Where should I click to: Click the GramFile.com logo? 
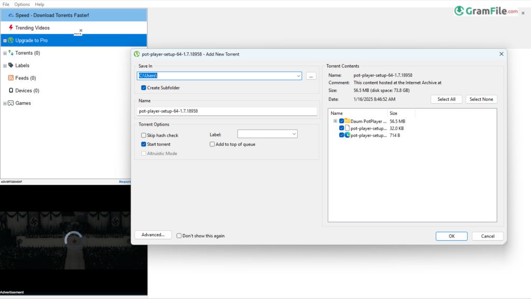tap(486, 11)
